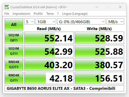Expand the test size dropdown showing 1GiB
Screen dimensions: 129x97
46,21
